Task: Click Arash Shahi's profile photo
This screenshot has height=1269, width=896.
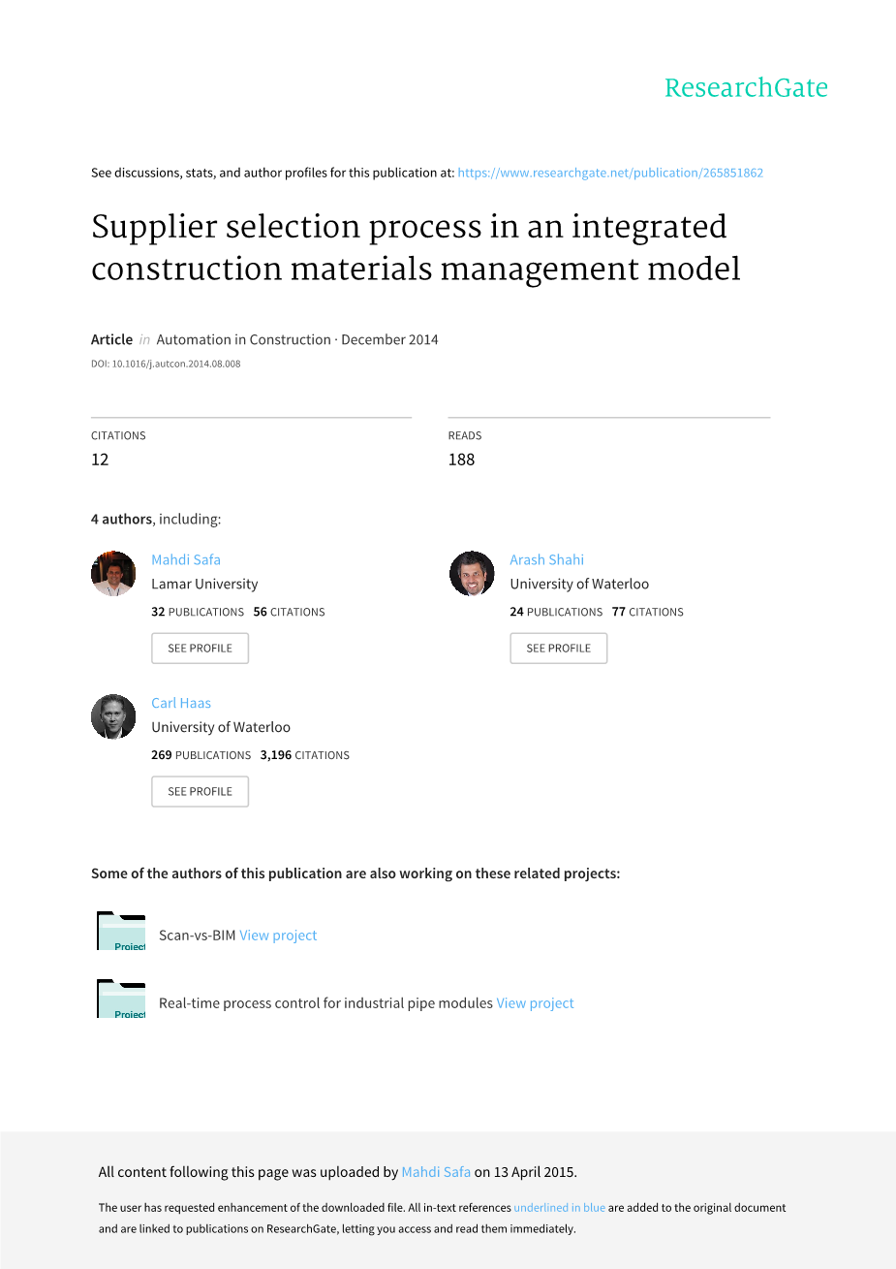Action: [x=472, y=574]
